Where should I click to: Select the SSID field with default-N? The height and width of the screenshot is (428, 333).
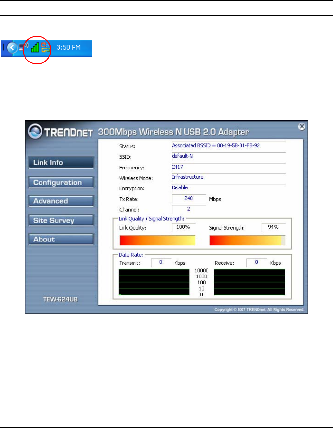coord(229,156)
